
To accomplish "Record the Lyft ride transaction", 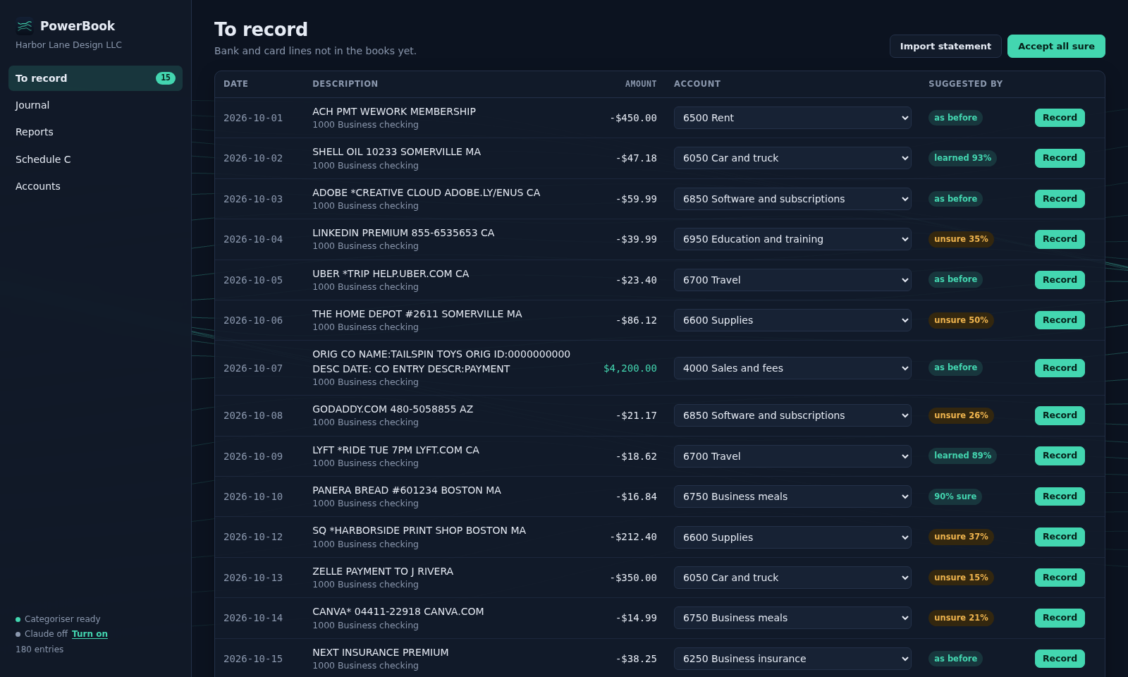I will 1060,456.
